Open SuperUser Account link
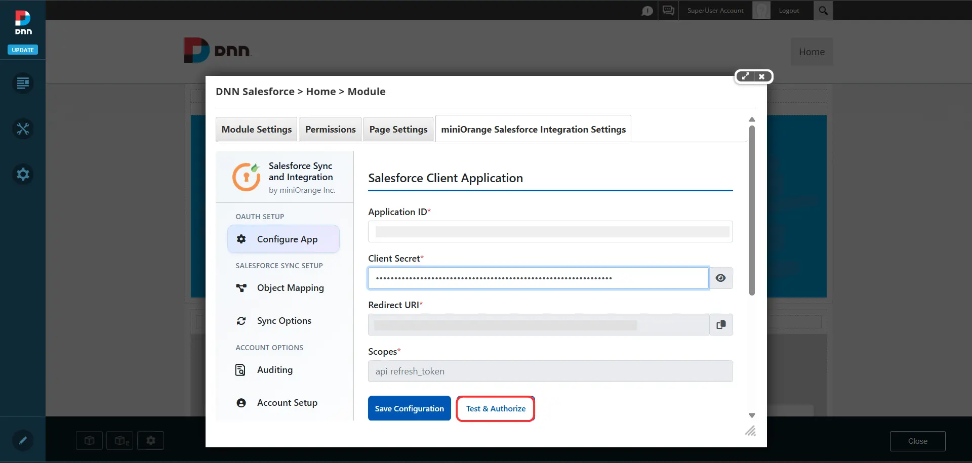The width and height of the screenshot is (972, 463). [715, 10]
